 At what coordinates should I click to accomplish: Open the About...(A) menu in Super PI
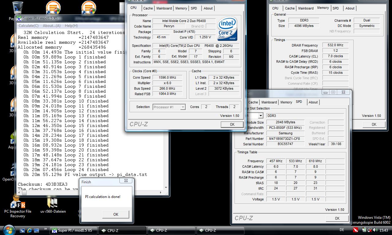(x=51, y=26)
